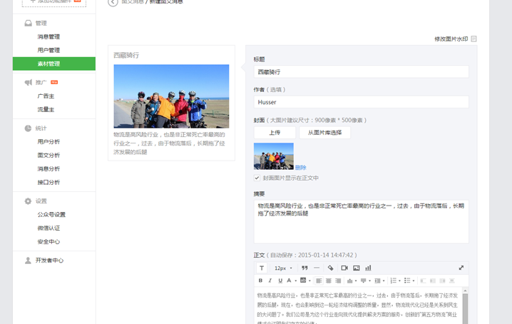Click the 开发者中心 person icon
Image resolution: width=512 pixels, height=324 pixels.
pyautogui.click(x=28, y=260)
